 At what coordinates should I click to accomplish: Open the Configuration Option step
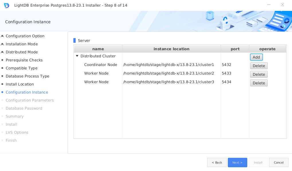tap(25, 36)
